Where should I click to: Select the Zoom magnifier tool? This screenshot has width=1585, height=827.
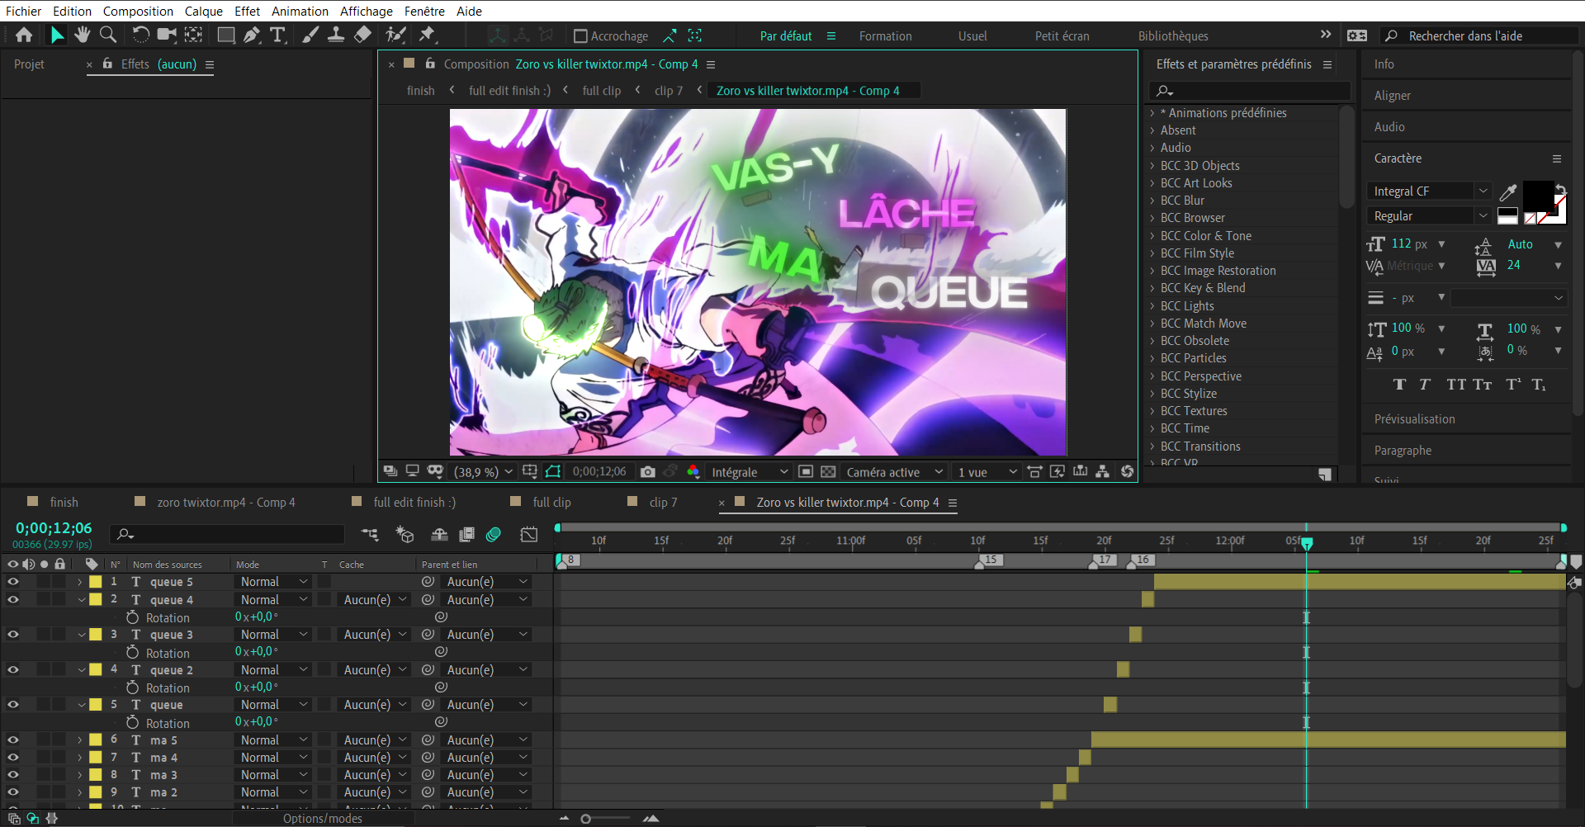tap(108, 35)
